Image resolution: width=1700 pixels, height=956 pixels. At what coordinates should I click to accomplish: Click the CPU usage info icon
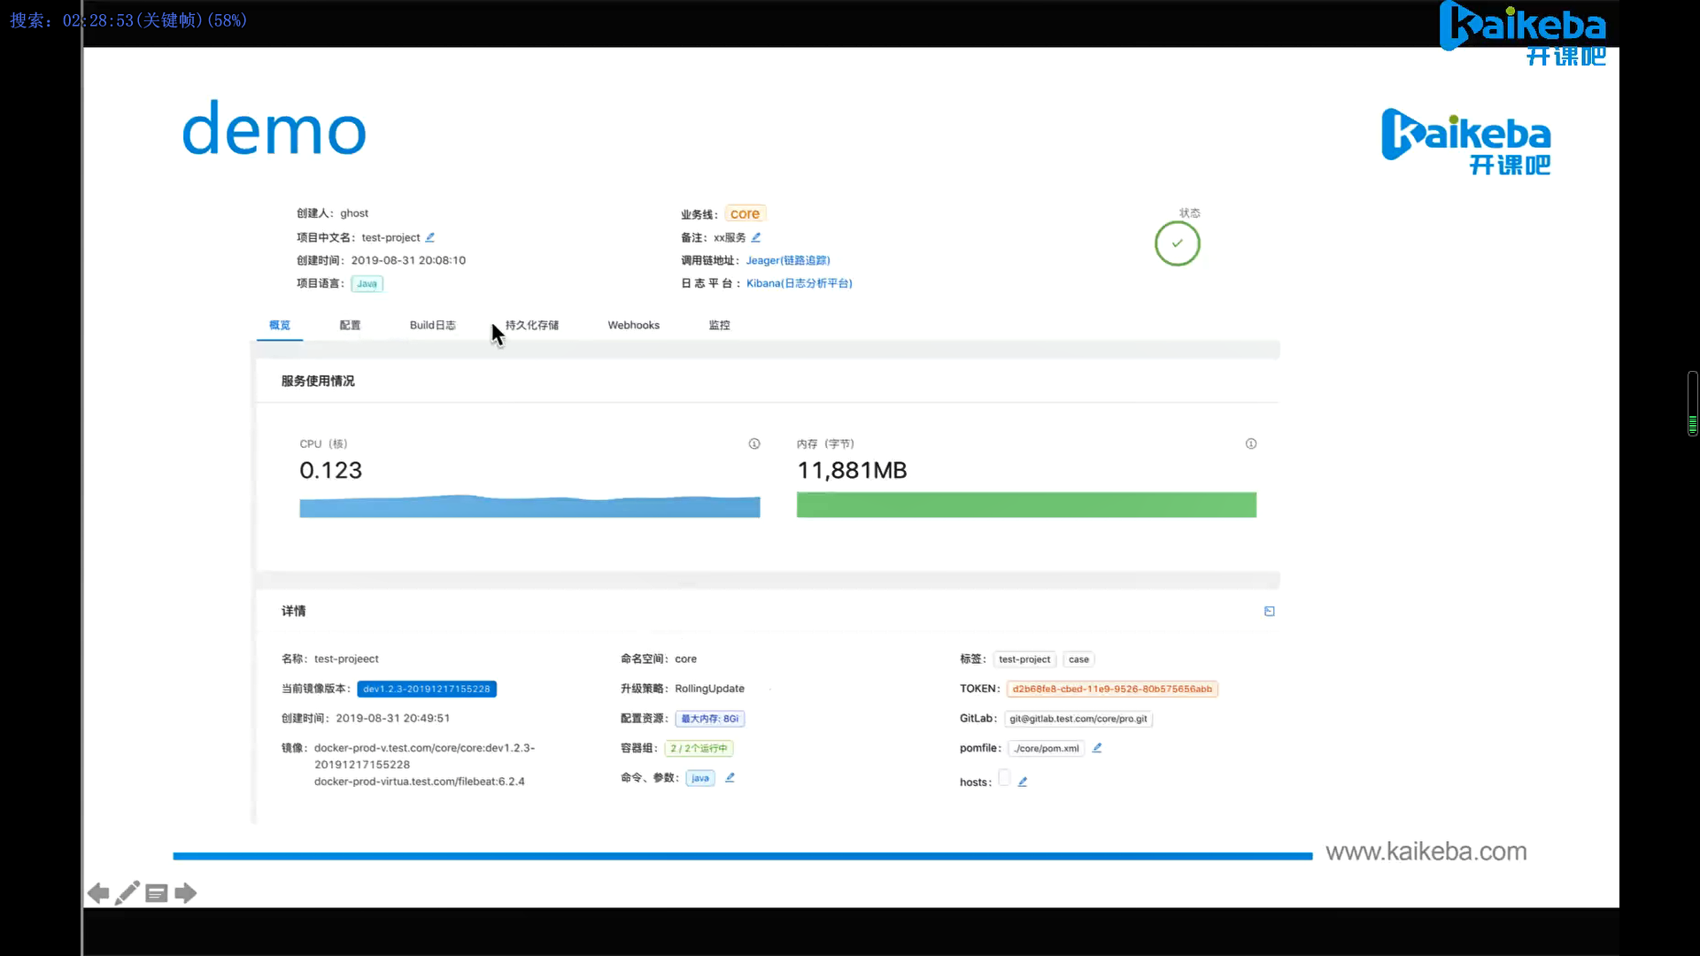tap(754, 443)
